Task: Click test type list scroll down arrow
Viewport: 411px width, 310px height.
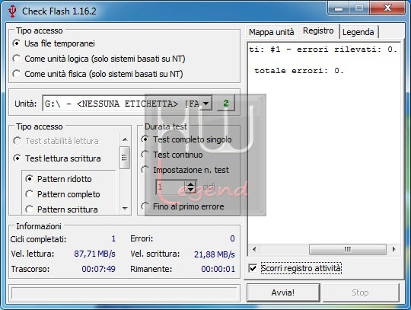Action: tap(125, 209)
